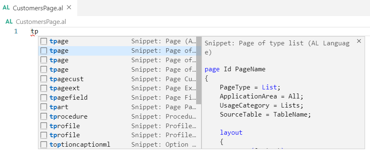
Task: Click 'Snippet: Page Ex...' description text
Action: tap(164, 89)
